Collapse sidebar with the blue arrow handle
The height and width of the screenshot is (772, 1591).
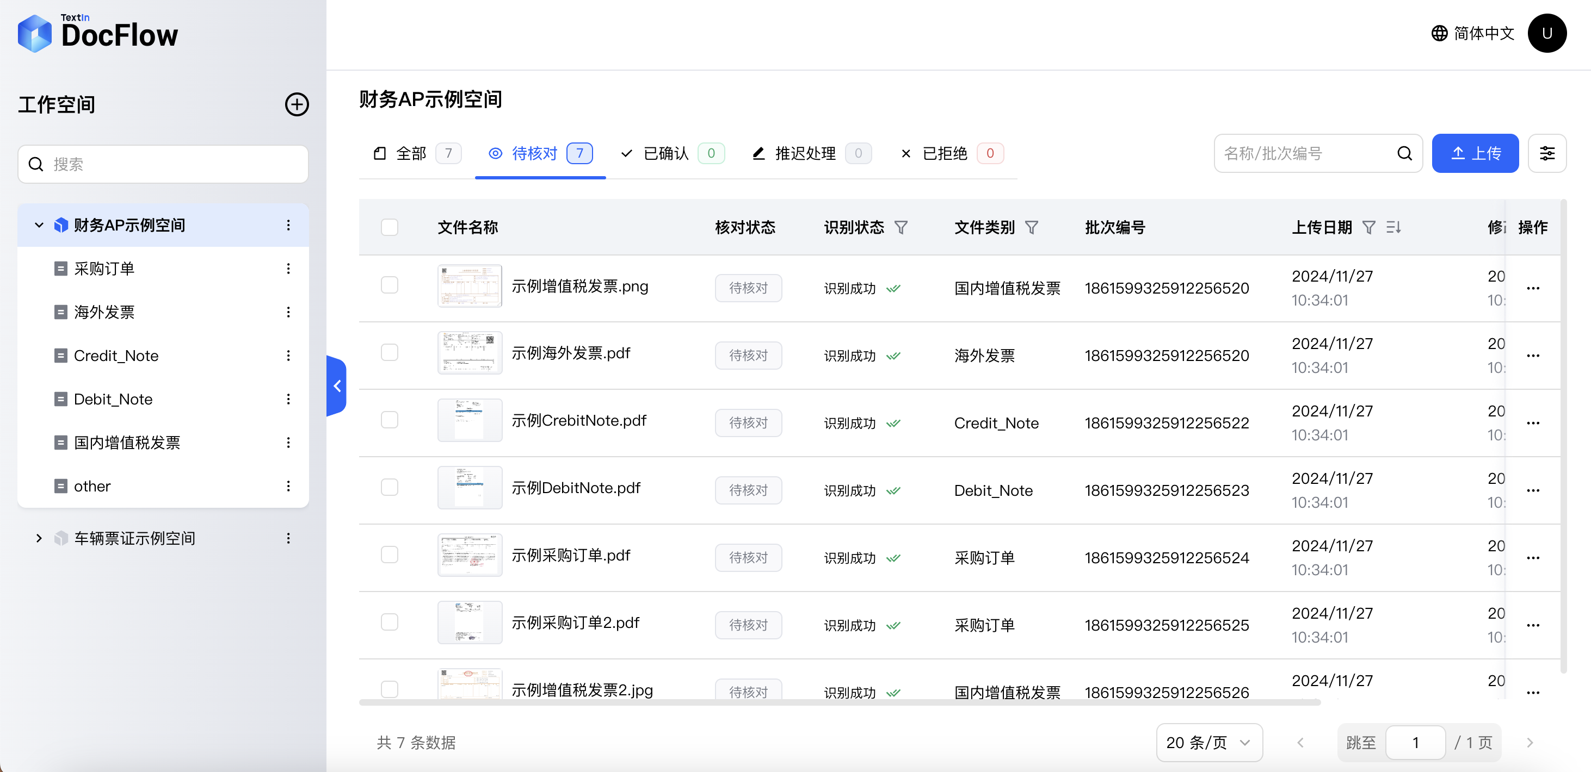[337, 385]
